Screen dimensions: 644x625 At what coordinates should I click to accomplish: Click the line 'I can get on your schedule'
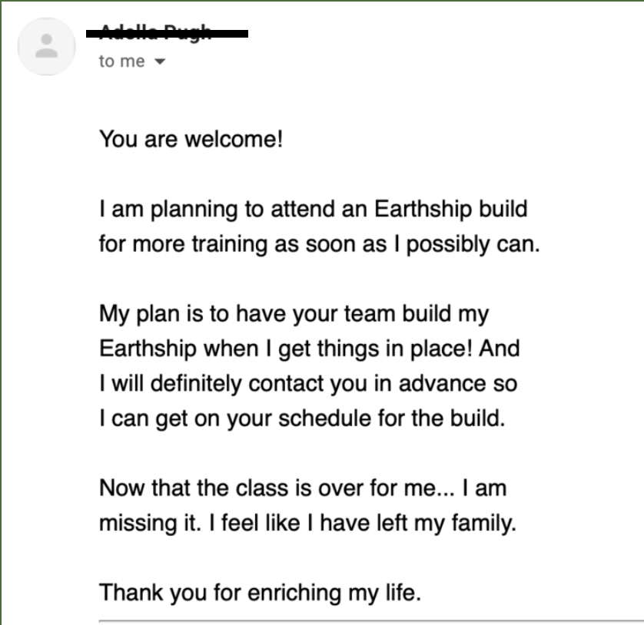(302, 418)
